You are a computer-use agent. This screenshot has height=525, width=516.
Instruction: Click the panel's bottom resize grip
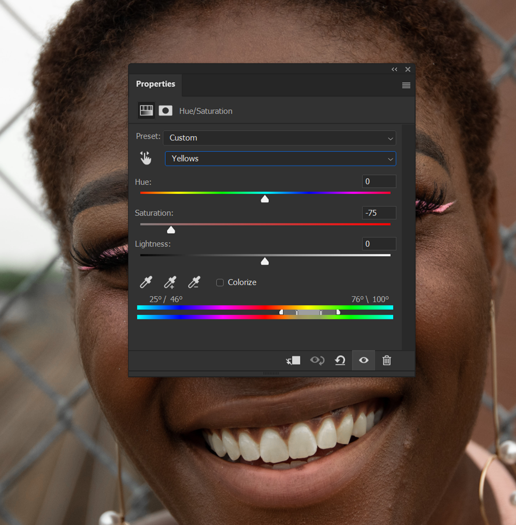click(271, 373)
